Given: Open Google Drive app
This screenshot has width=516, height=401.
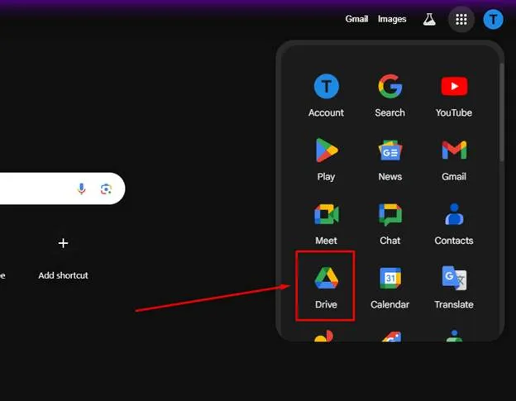Looking at the screenshot, I should pyautogui.click(x=325, y=286).
